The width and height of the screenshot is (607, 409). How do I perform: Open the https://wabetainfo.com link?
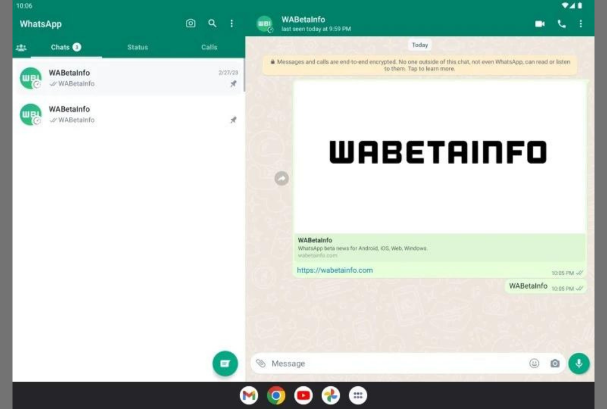coord(335,270)
